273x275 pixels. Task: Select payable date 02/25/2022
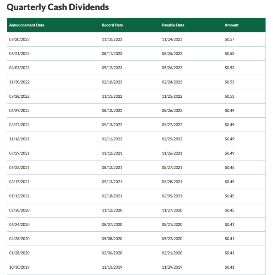(x=172, y=139)
